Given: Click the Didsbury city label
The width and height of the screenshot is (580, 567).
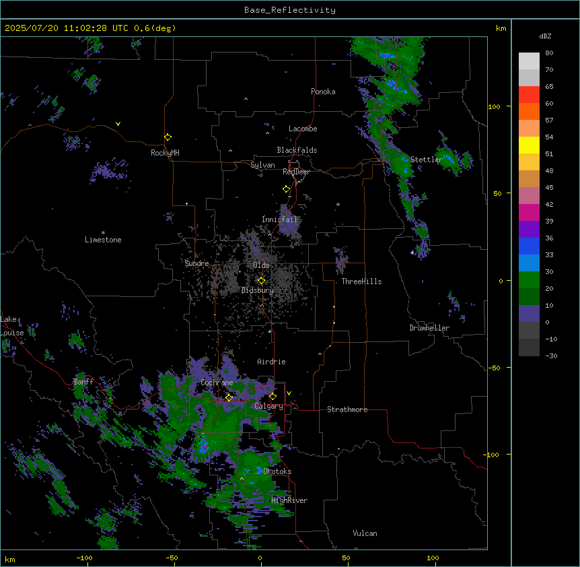Looking at the screenshot, I should click(x=258, y=290).
